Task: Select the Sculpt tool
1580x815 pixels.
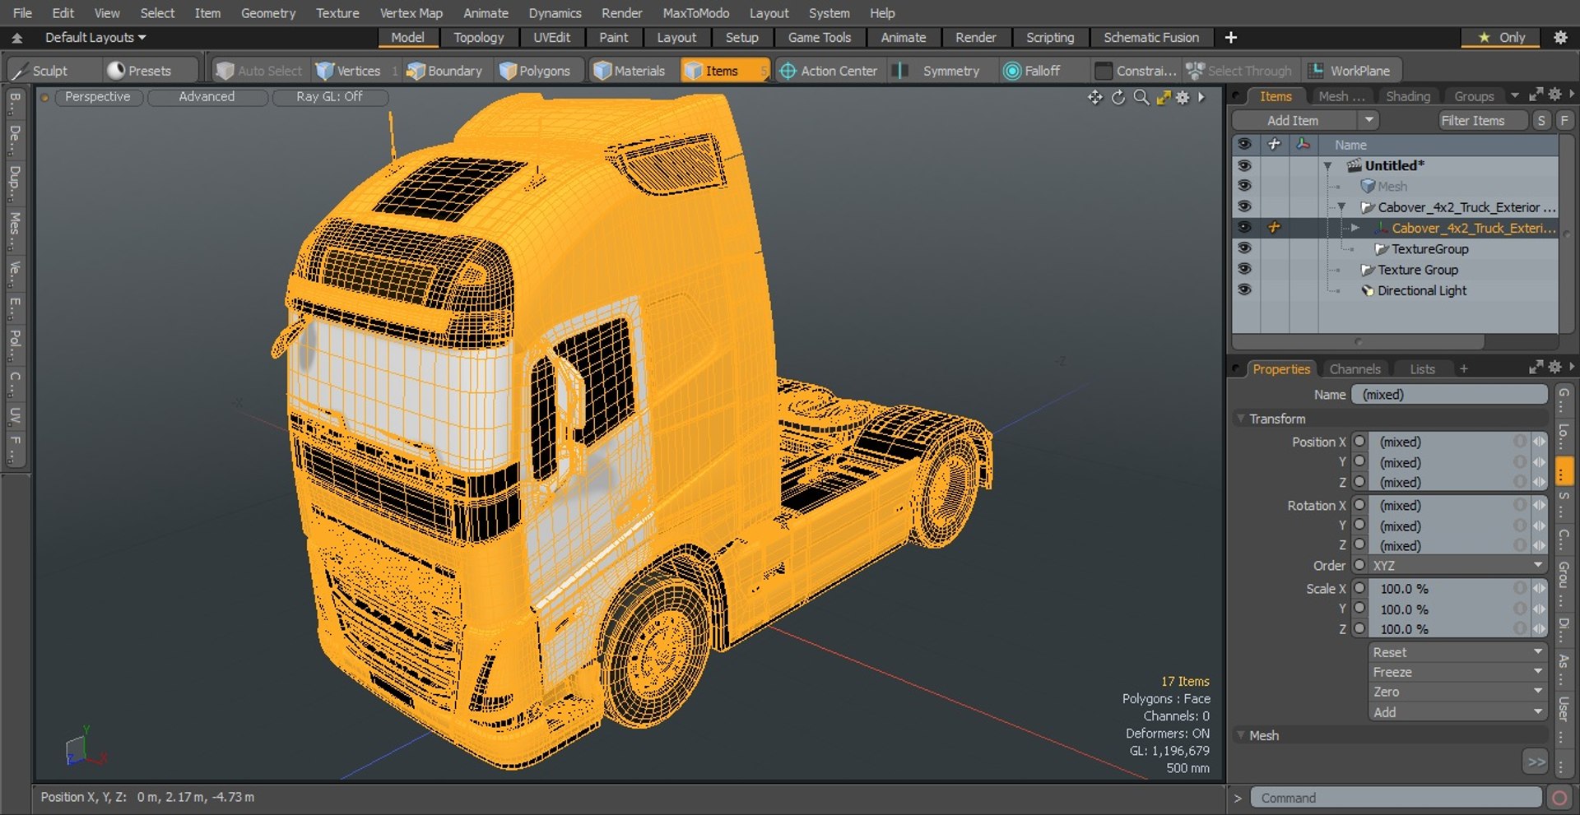Action: 39,71
